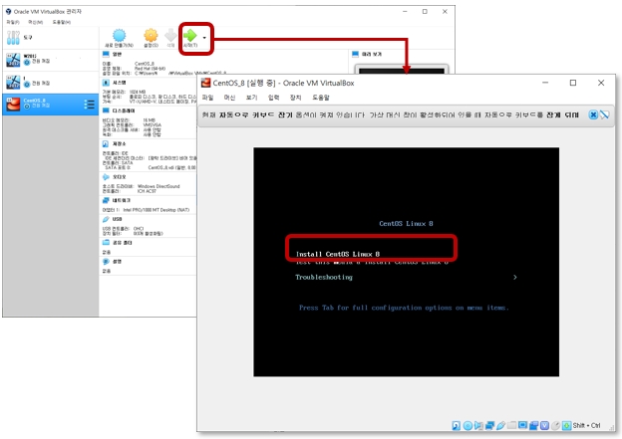Screen dimensions: 622x439
Task: Click the audio status icon in VM status bar
Action: (478, 425)
